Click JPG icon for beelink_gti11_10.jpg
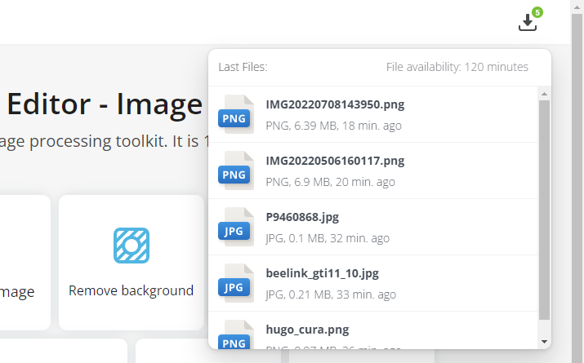Image resolution: width=584 pixels, height=363 pixels. pos(236,283)
